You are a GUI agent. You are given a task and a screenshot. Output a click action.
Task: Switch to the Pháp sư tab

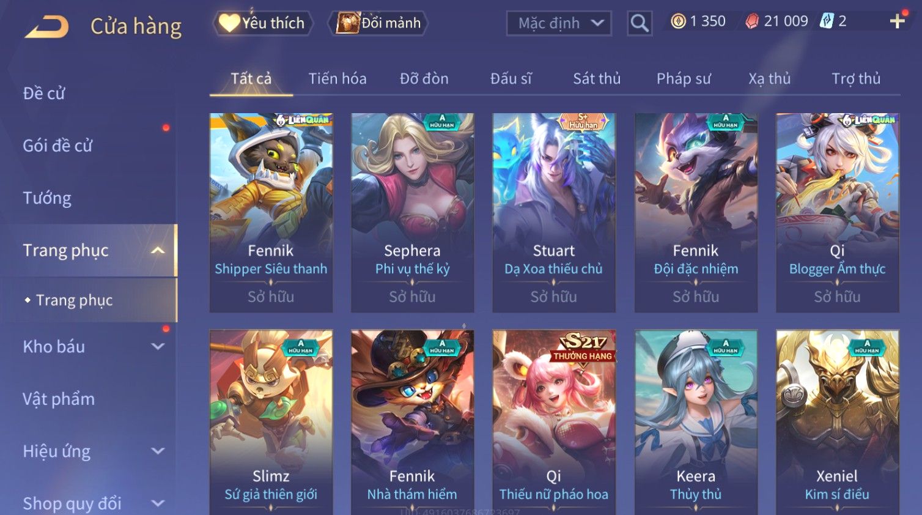[684, 78]
